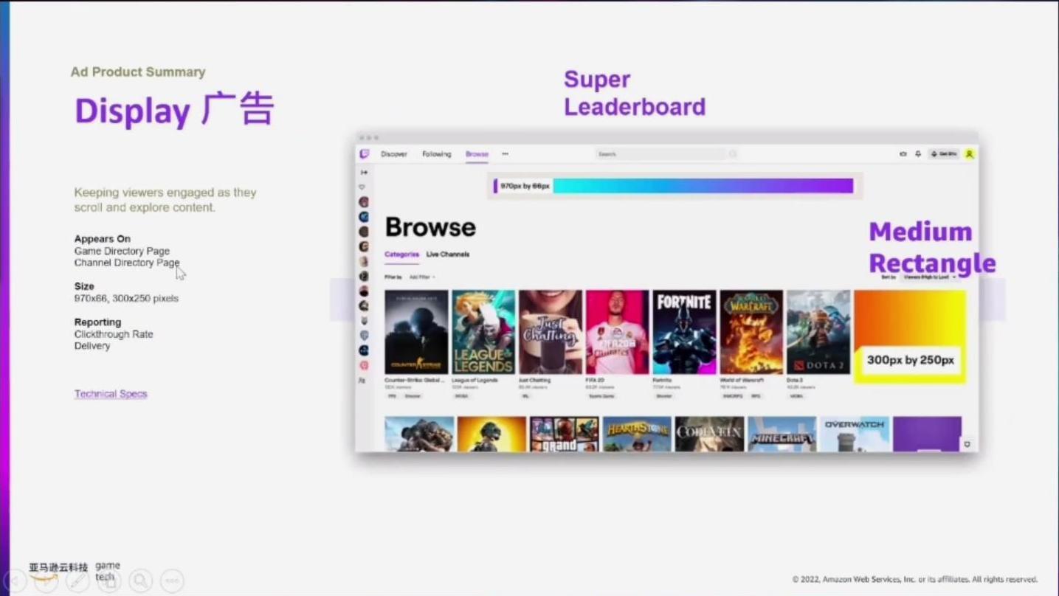Click the MMORPG tag under World of Warcraft

tap(733, 396)
